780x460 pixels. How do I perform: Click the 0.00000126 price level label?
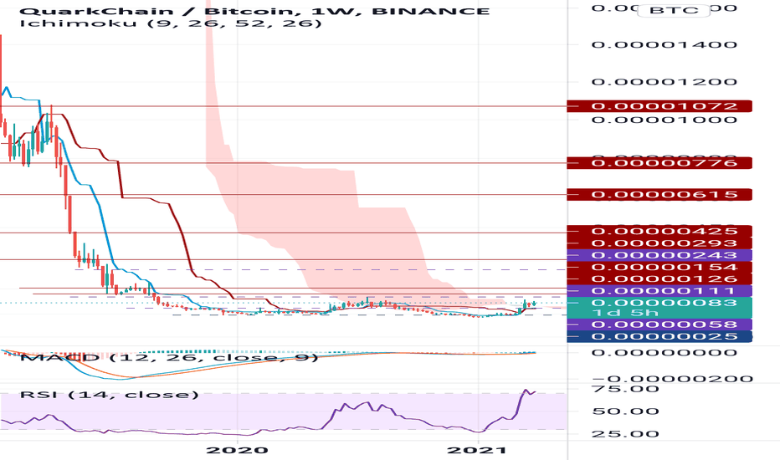point(659,279)
